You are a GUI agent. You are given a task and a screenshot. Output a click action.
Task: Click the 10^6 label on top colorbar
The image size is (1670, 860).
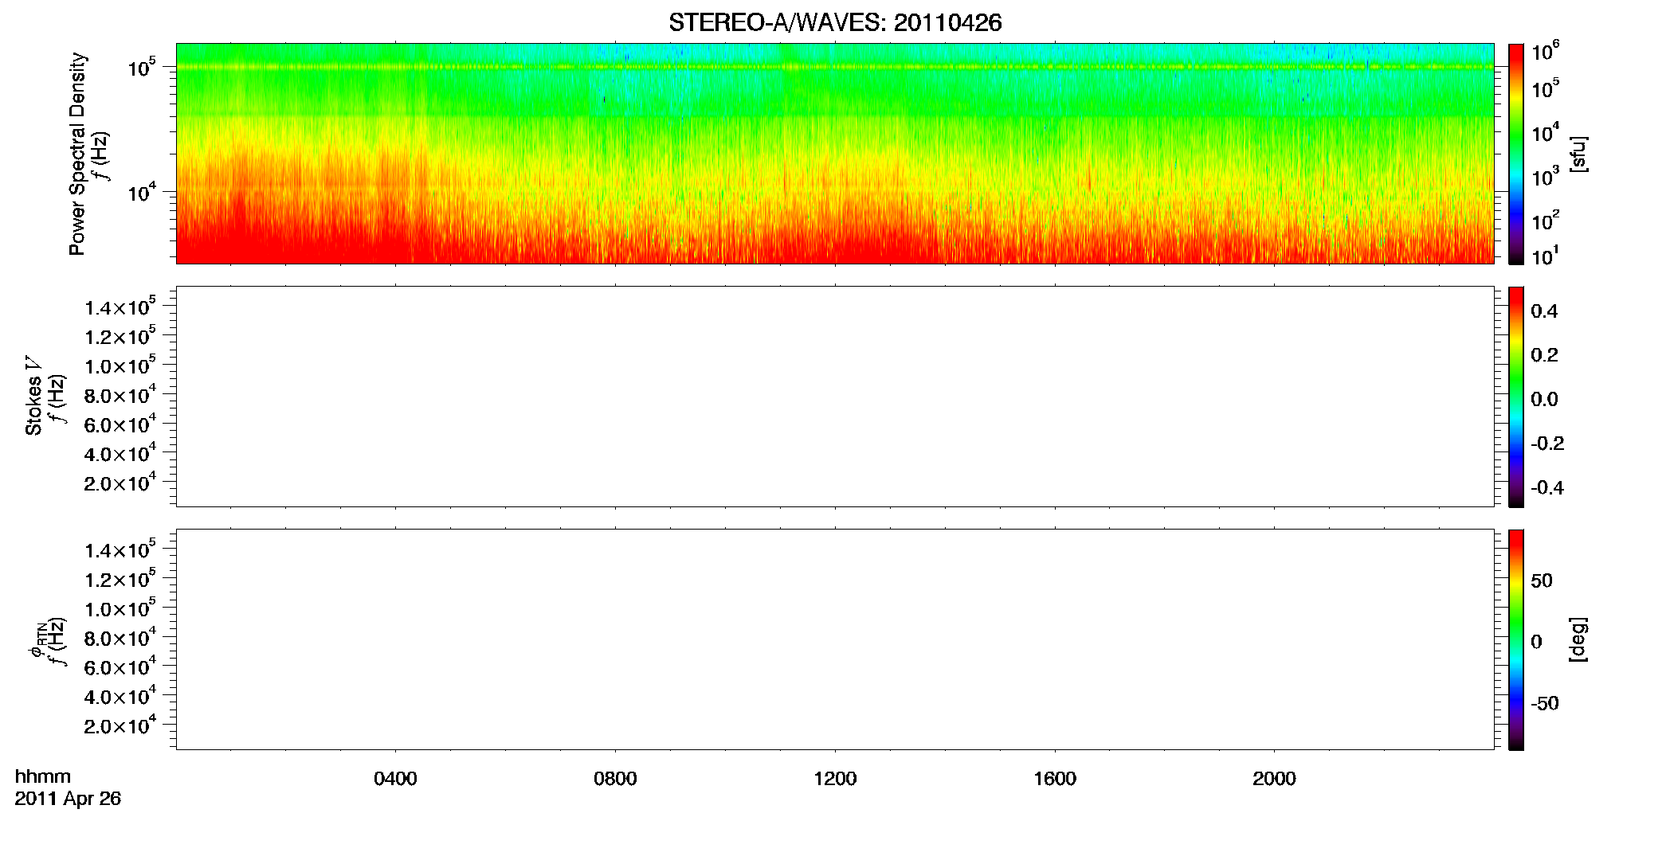click(x=1545, y=53)
